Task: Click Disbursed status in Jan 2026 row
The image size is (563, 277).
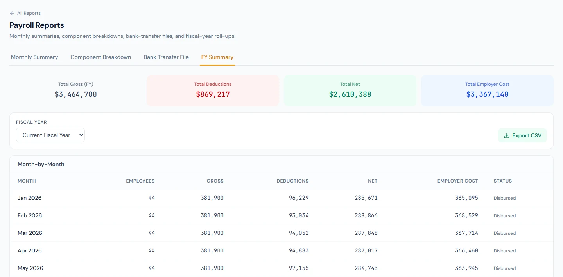Action: pos(505,198)
